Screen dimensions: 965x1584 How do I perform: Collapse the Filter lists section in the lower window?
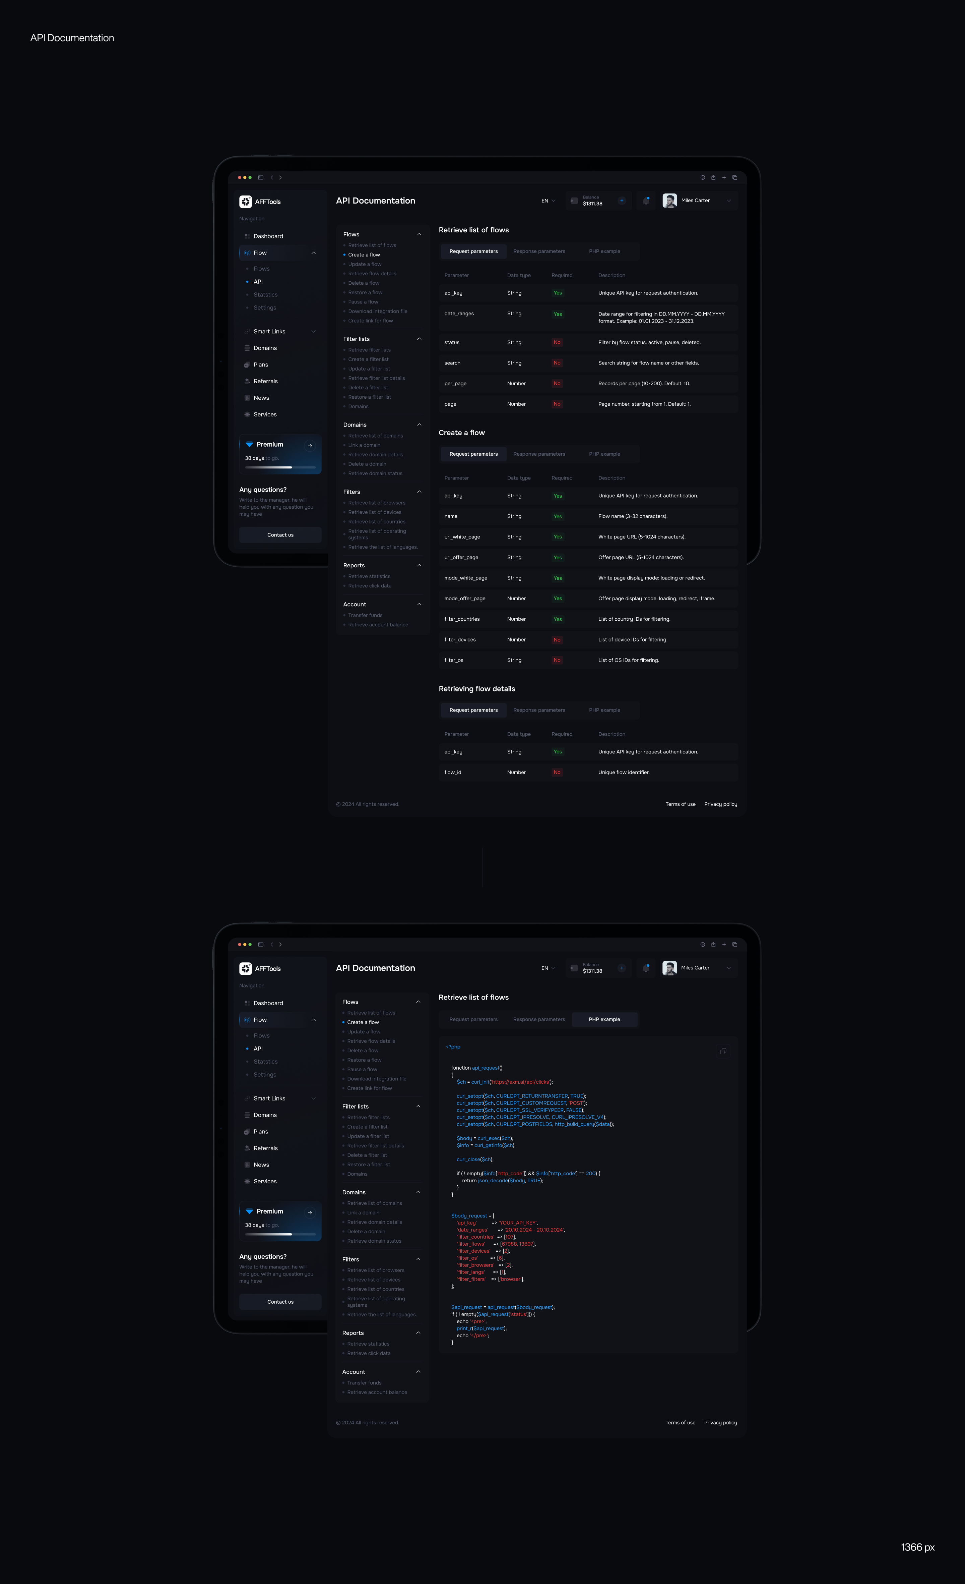(418, 1107)
